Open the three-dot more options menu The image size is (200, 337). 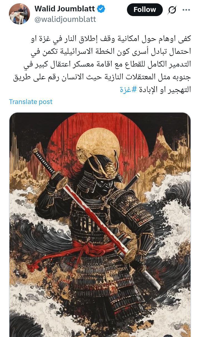(x=186, y=10)
